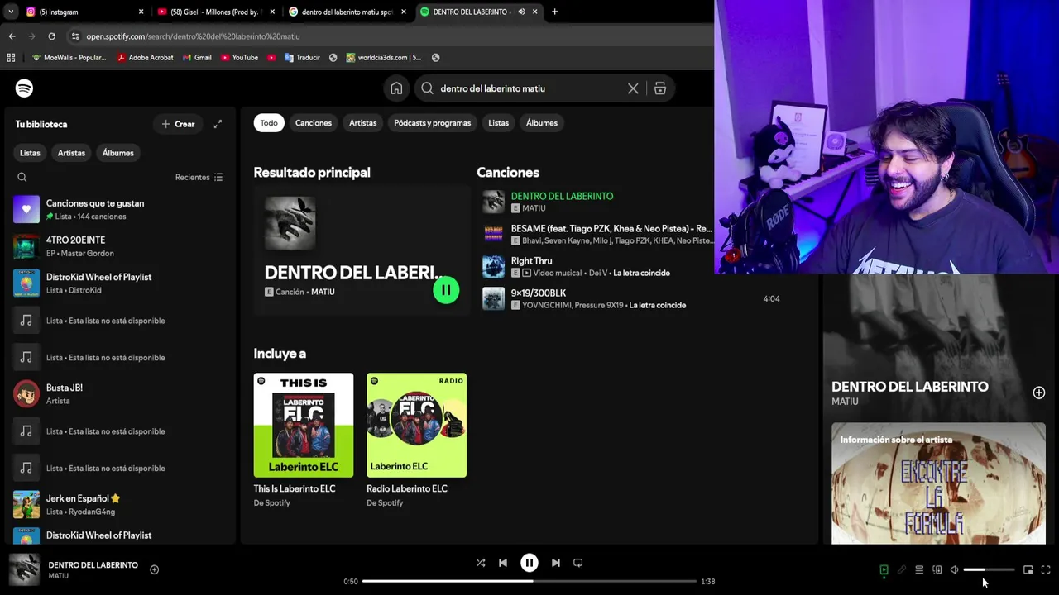Image resolution: width=1059 pixels, height=595 pixels.
Task: Open the artist info card in side panel
Action: click(938, 483)
